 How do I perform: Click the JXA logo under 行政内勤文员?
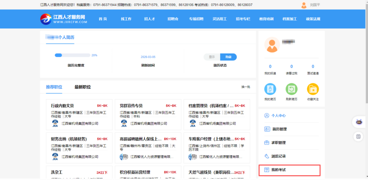tap(55, 123)
